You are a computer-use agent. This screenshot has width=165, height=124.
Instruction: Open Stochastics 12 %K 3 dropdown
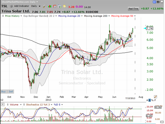51,105
